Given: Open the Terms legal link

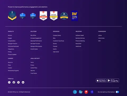Looking at the screenshot, I should (32, 62).
